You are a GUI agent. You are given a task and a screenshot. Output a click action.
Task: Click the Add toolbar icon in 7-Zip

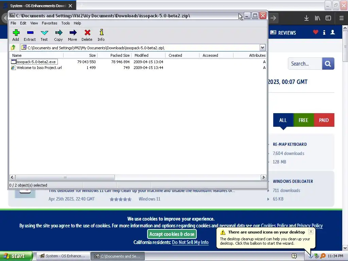[x=16, y=33]
